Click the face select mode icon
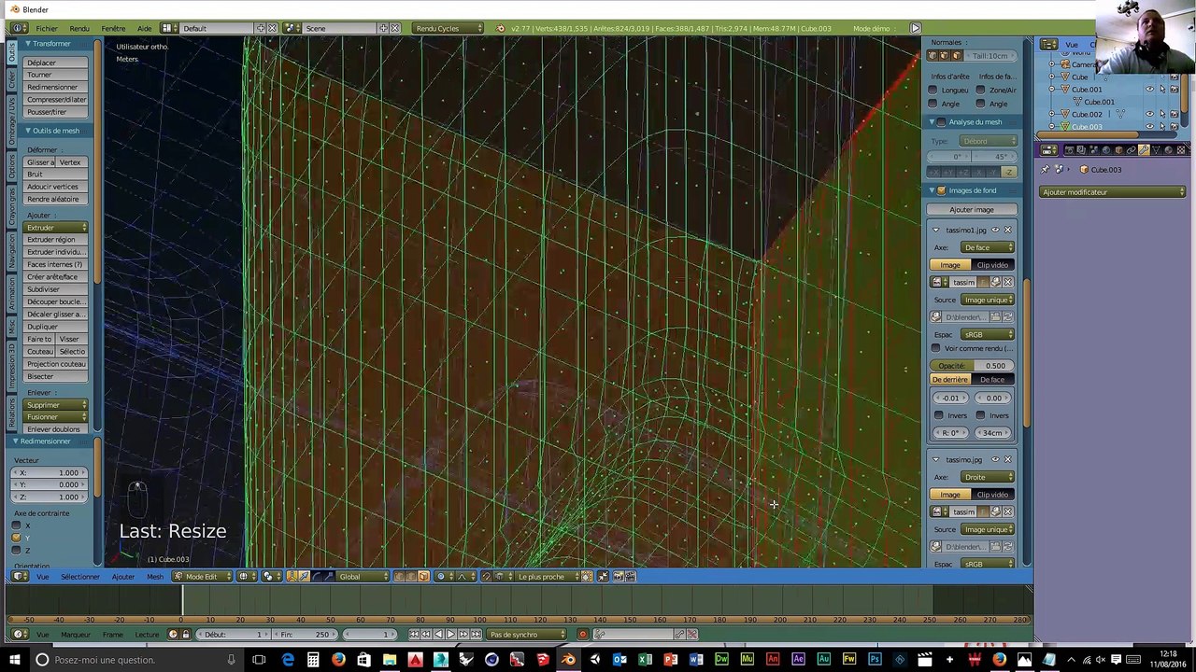This screenshot has width=1196, height=672. click(423, 576)
